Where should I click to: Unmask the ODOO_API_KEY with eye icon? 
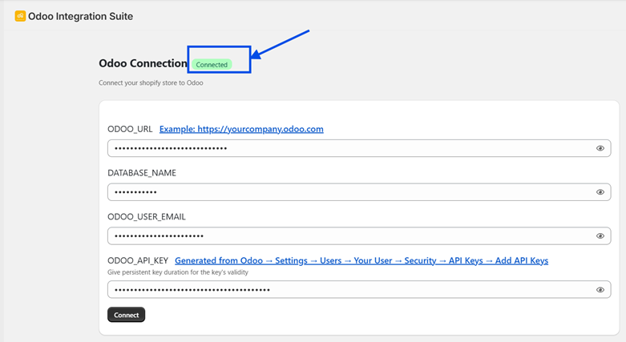click(x=600, y=290)
